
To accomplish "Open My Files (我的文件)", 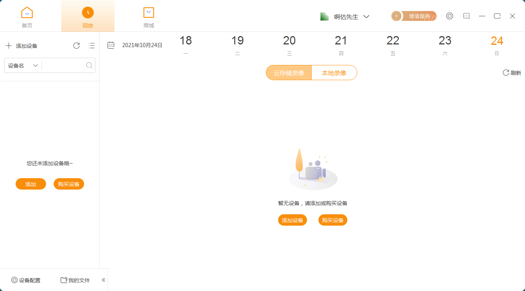I will 75,280.
